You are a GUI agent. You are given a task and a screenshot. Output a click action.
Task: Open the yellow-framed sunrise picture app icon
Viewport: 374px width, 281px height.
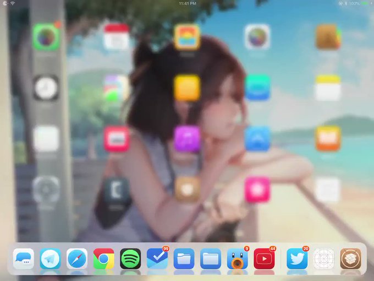(x=187, y=36)
